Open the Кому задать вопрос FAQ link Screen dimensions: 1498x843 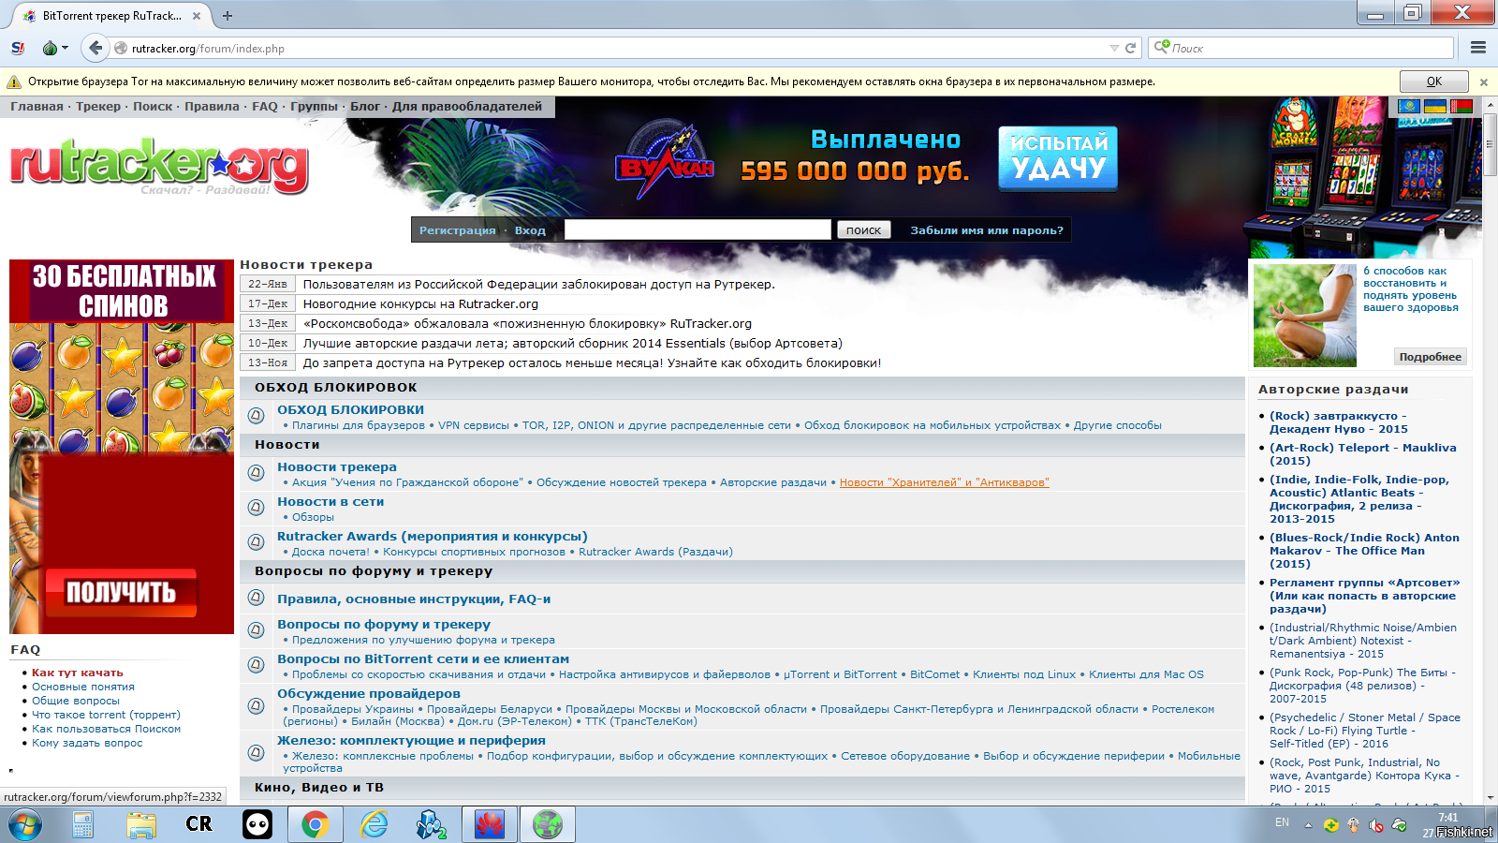click(x=87, y=743)
